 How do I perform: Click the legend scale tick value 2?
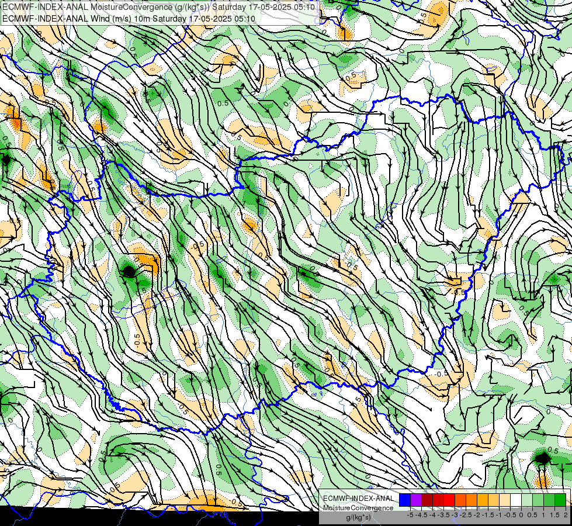[566, 515]
